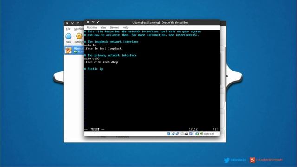The image size is (297, 167).
Task: Click the 'This file describes' comment line
Action: tap(142, 32)
